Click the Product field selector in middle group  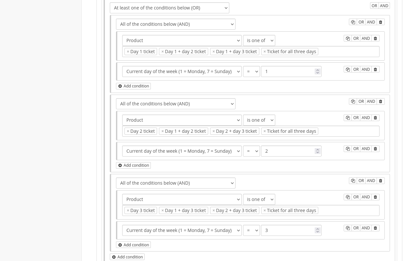point(182,120)
